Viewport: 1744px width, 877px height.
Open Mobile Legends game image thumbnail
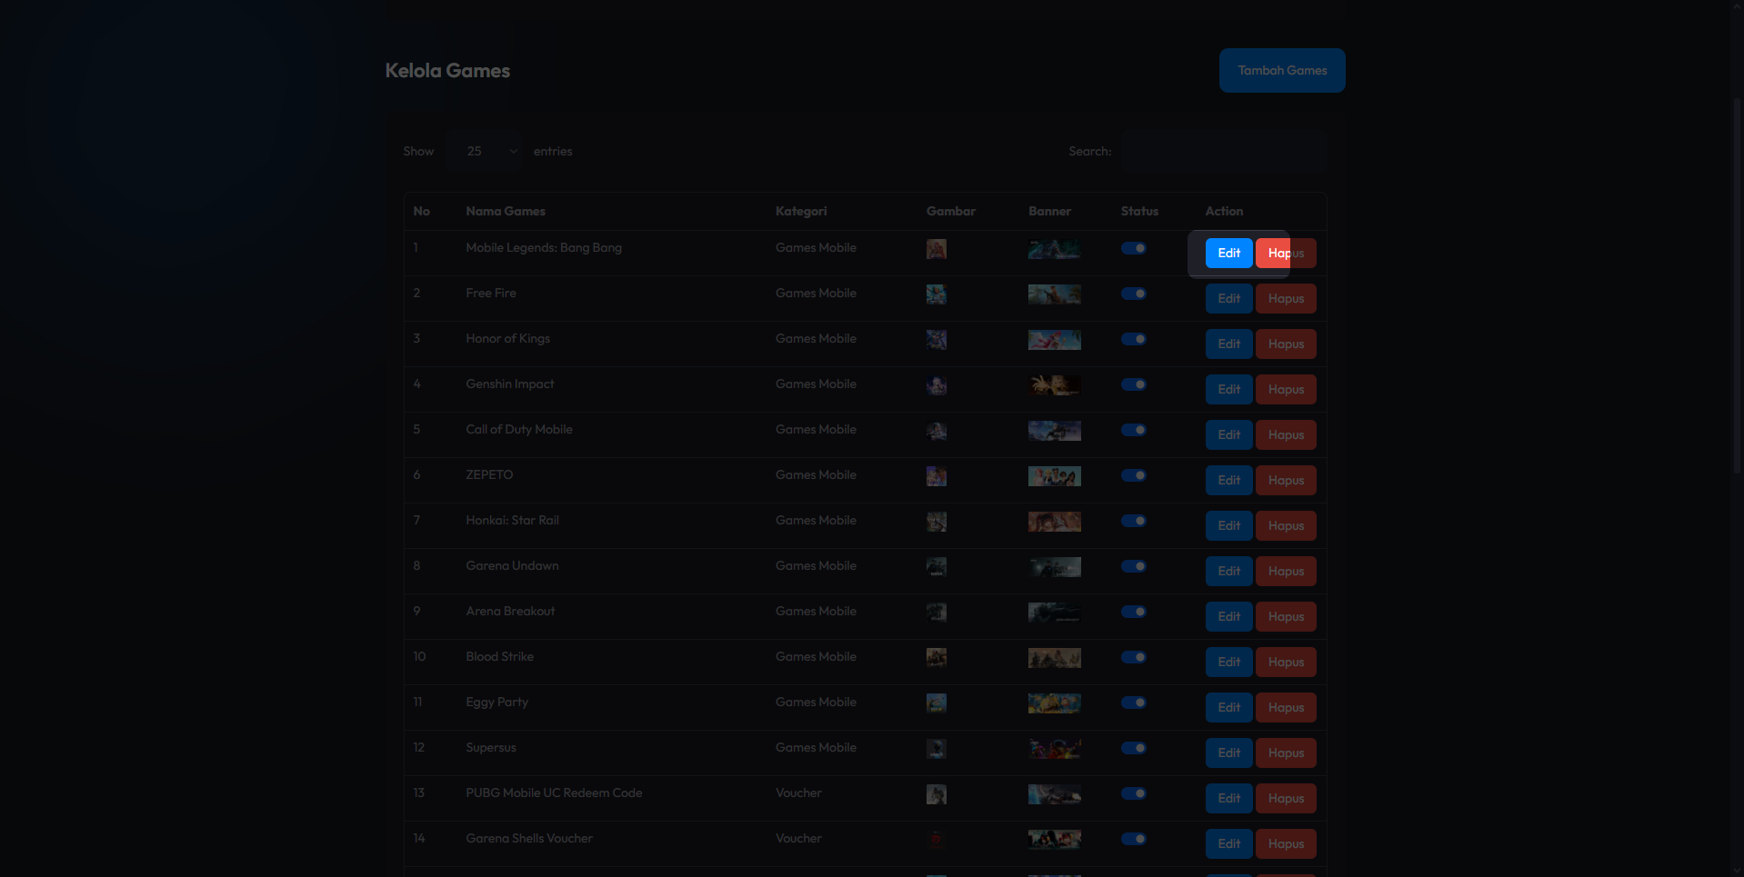click(936, 249)
